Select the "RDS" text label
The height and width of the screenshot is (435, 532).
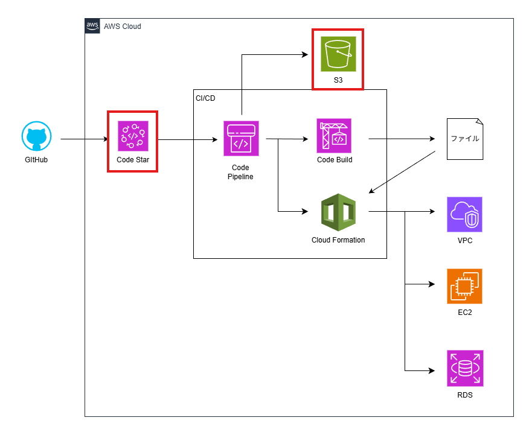[x=464, y=396]
